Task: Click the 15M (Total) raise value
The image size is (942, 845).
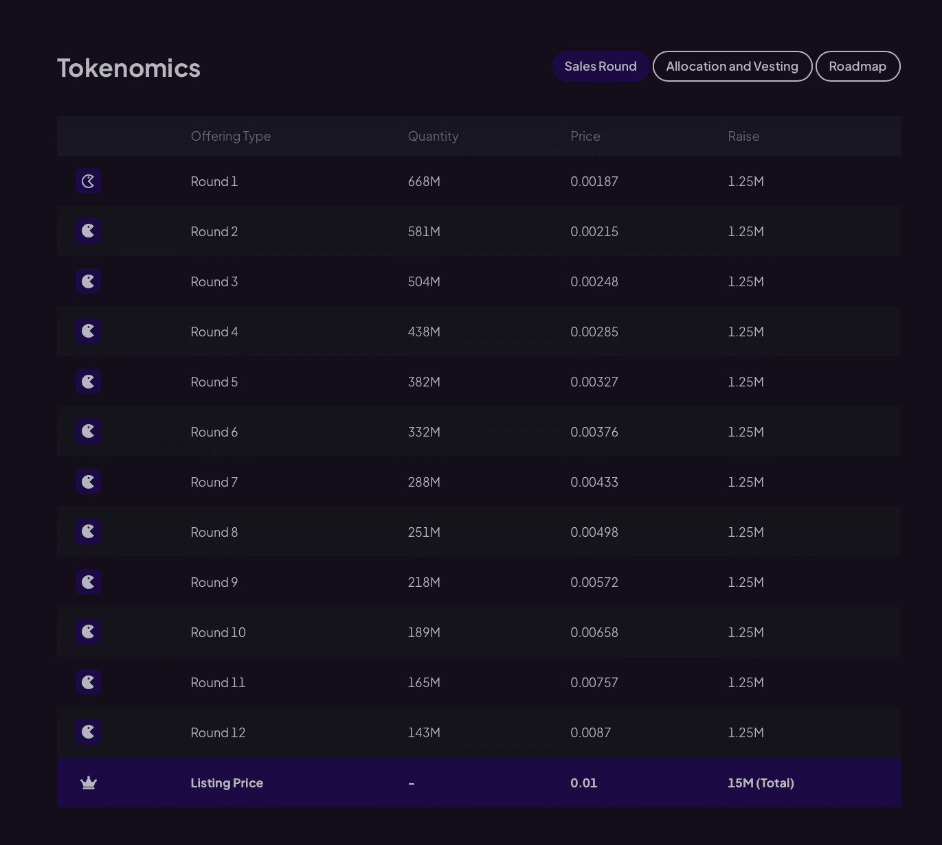Action: [x=761, y=783]
